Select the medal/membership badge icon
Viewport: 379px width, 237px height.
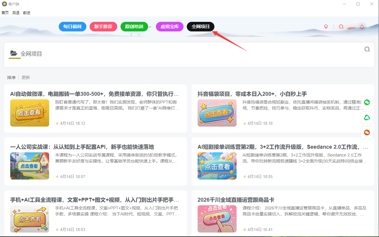pyautogui.click(x=326, y=26)
